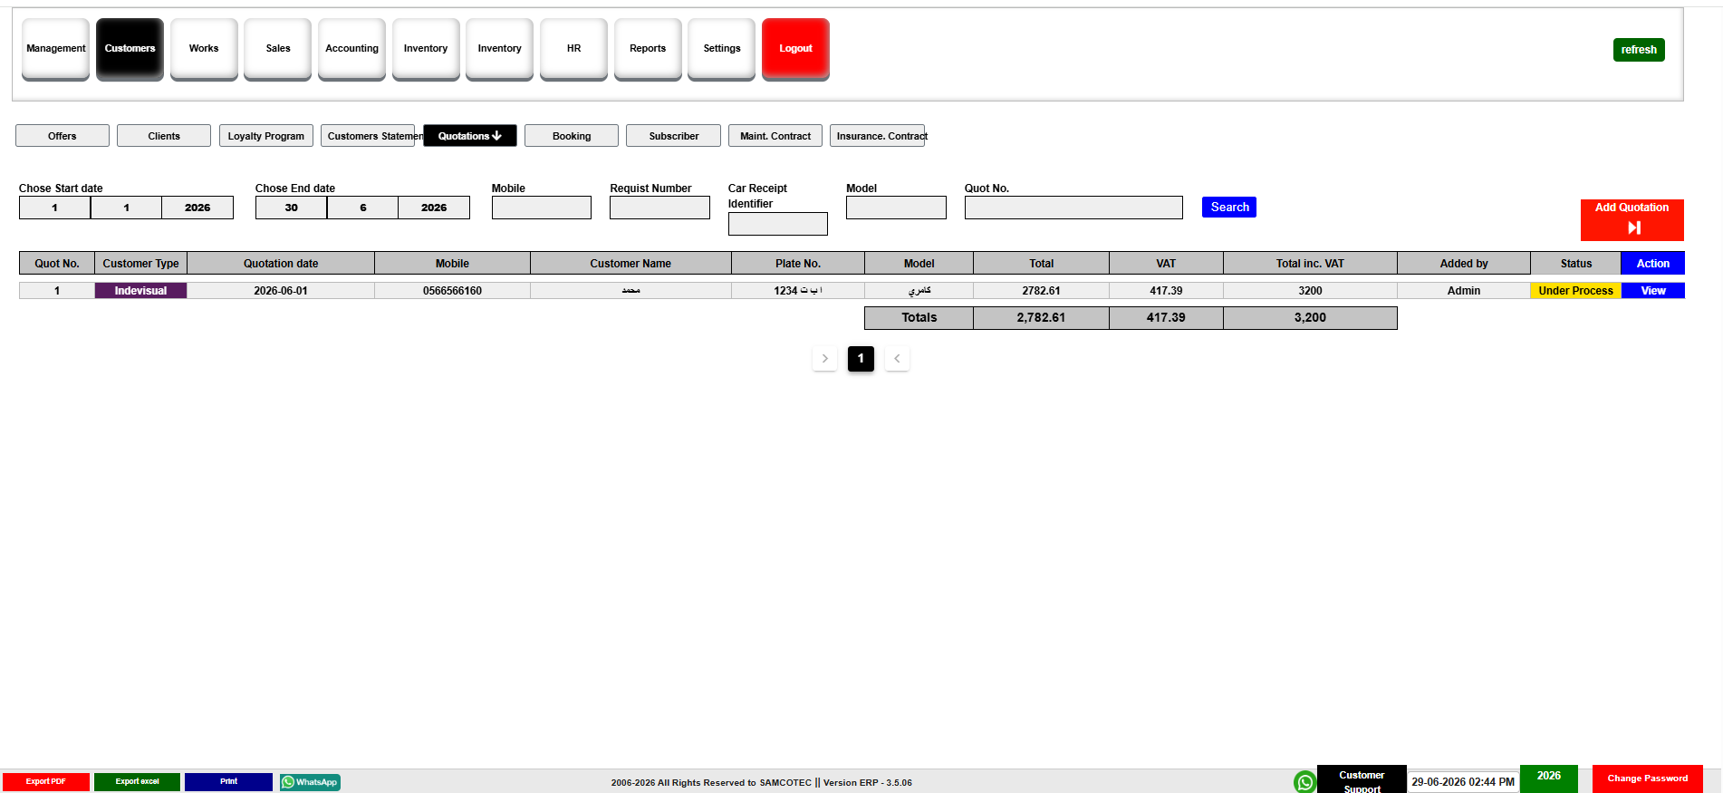The image size is (1723, 793).
Task: Click the totals value 2,782.61
Action: click(1041, 318)
